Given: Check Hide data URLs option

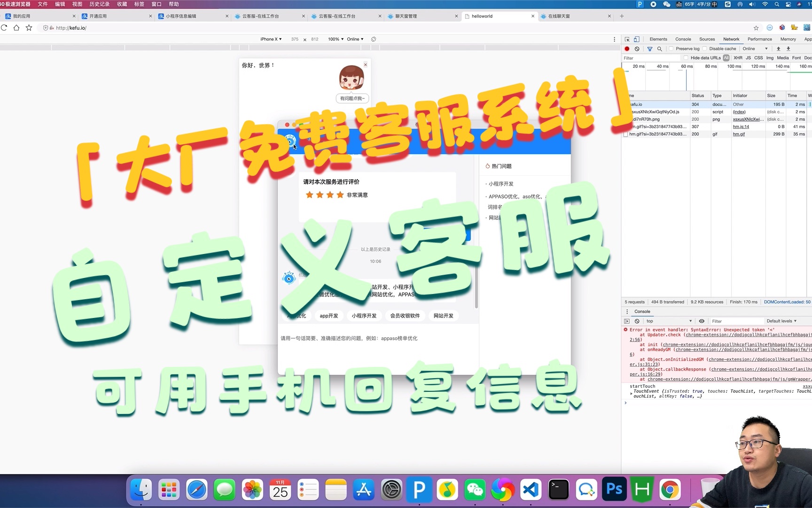Looking at the screenshot, I should [686, 58].
